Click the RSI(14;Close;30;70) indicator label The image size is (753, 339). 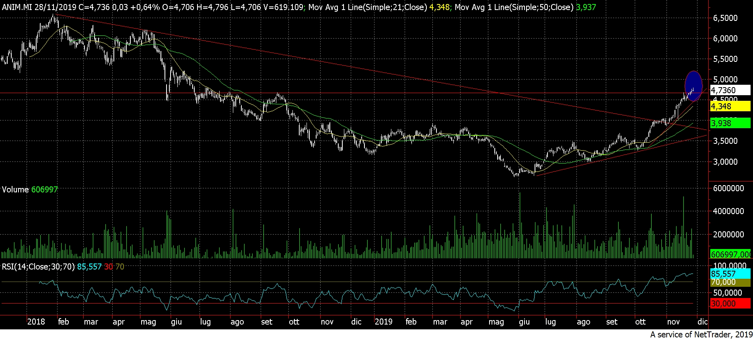tap(39, 267)
